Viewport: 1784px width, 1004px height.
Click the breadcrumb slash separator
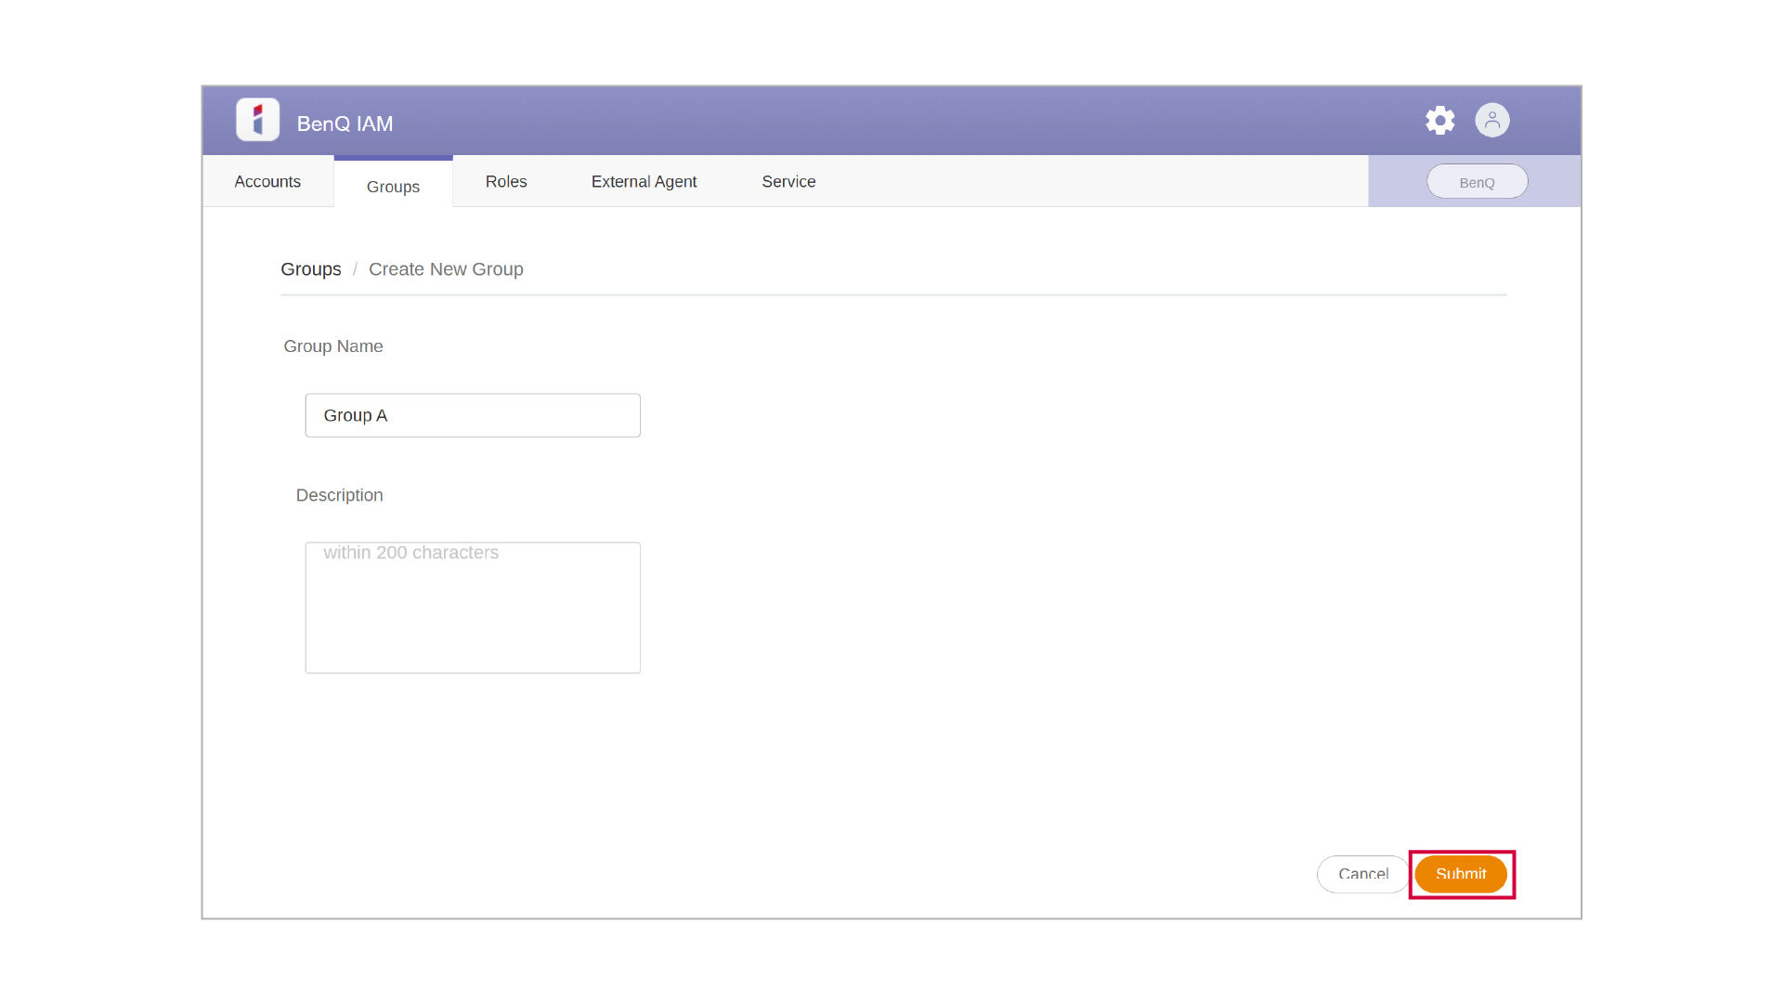355,269
